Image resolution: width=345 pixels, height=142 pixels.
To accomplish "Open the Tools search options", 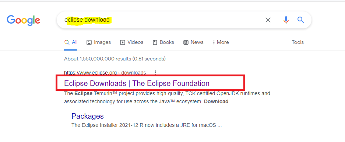I will (x=298, y=42).
